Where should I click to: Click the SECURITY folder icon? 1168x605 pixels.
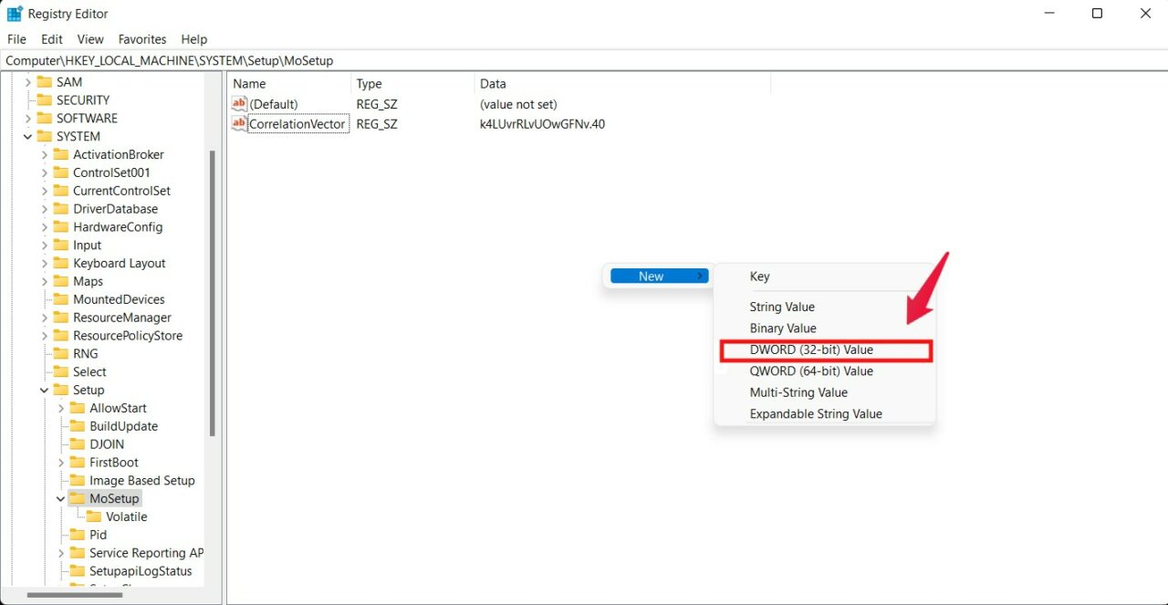point(45,100)
